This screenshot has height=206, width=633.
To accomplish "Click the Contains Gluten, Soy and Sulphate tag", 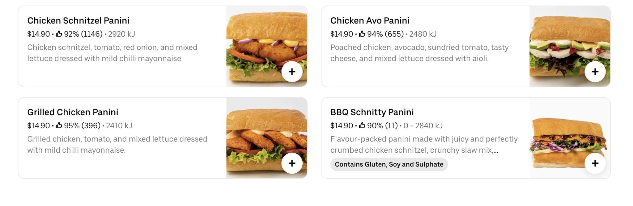I will 389,164.
